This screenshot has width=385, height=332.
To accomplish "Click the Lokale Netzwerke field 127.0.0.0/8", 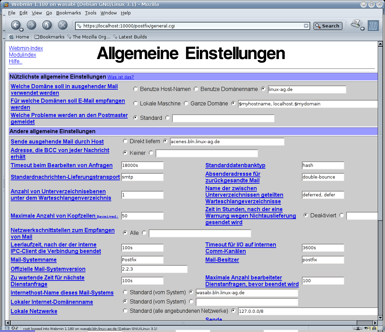I will 308,311.
